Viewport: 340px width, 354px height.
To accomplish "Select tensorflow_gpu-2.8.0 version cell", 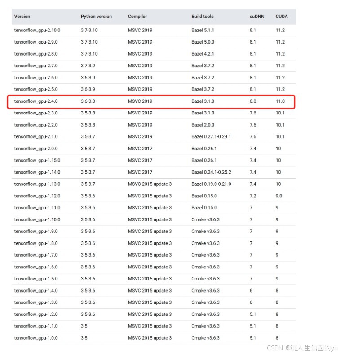I will (36, 54).
